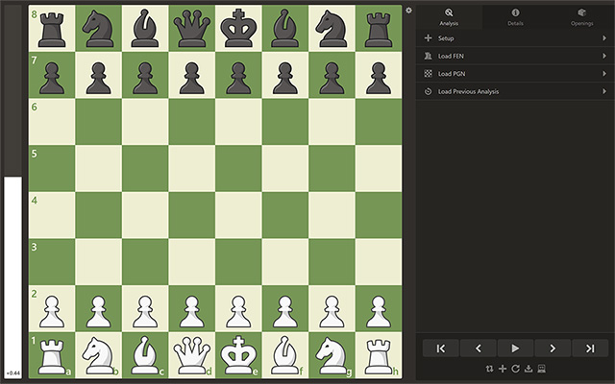The width and height of the screenshot is (615, 384).
Task: Select the white rook on a1
Action: (x=52, y=355)
